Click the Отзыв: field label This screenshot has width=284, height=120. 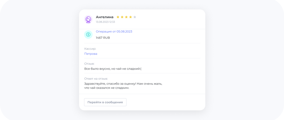[90, 64]
